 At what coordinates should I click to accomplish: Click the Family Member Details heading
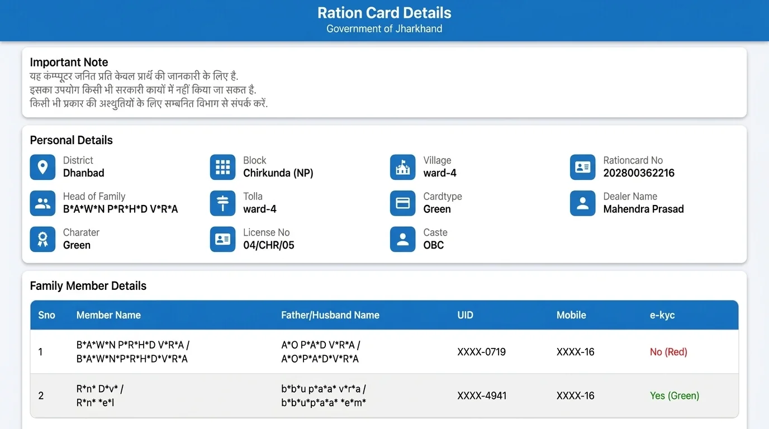coord(88,286)
